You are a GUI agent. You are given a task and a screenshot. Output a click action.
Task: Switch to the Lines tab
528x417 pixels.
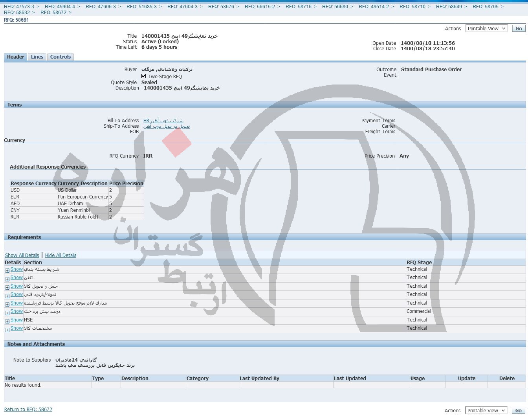[37, 57]
